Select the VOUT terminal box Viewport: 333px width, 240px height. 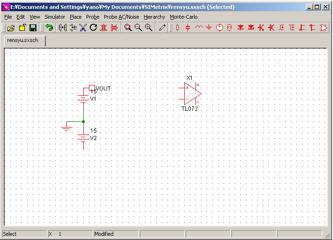(92, 88)
